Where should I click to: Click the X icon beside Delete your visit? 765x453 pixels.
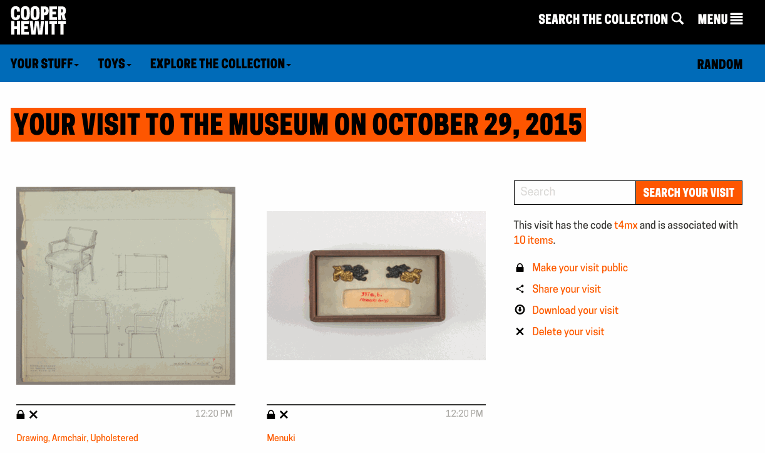(520, 331)
